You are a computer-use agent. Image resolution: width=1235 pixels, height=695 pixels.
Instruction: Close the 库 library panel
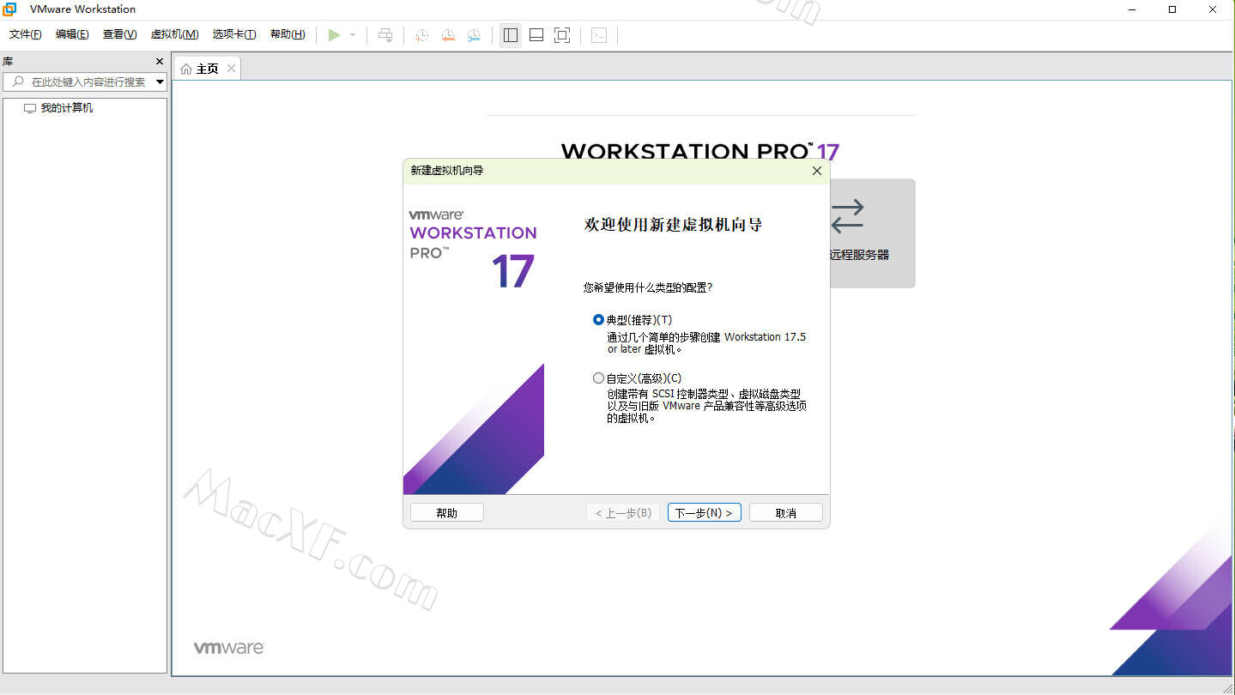pos(159,62)
